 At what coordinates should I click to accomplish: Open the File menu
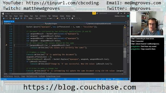pyautogui.click(x=2, y=16)
